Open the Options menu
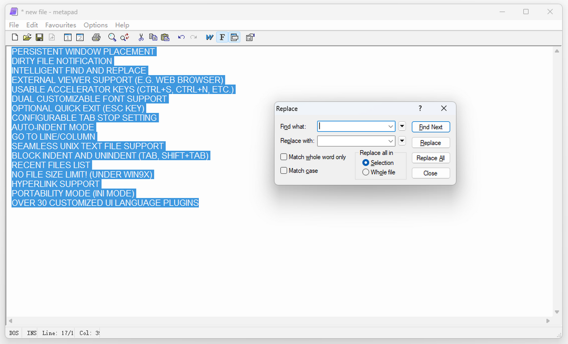The height and width of the screenshot is (344, 568). 96,25
